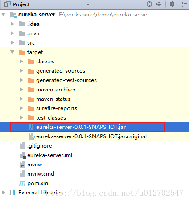Screen dimensions: 189x202
Task: Expand External Libraries node
Action: [3, 193]
